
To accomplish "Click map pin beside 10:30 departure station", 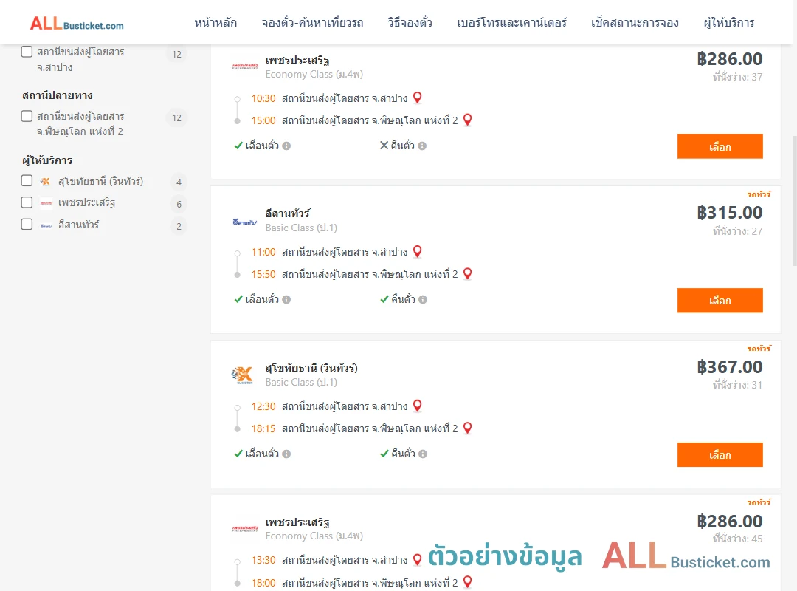I will [x=417, y=98].
